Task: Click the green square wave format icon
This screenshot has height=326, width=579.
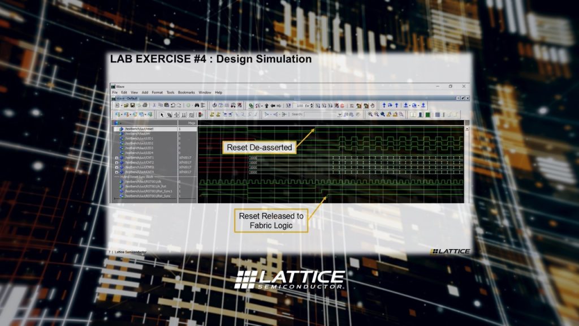Action: (x=427, y=114)
